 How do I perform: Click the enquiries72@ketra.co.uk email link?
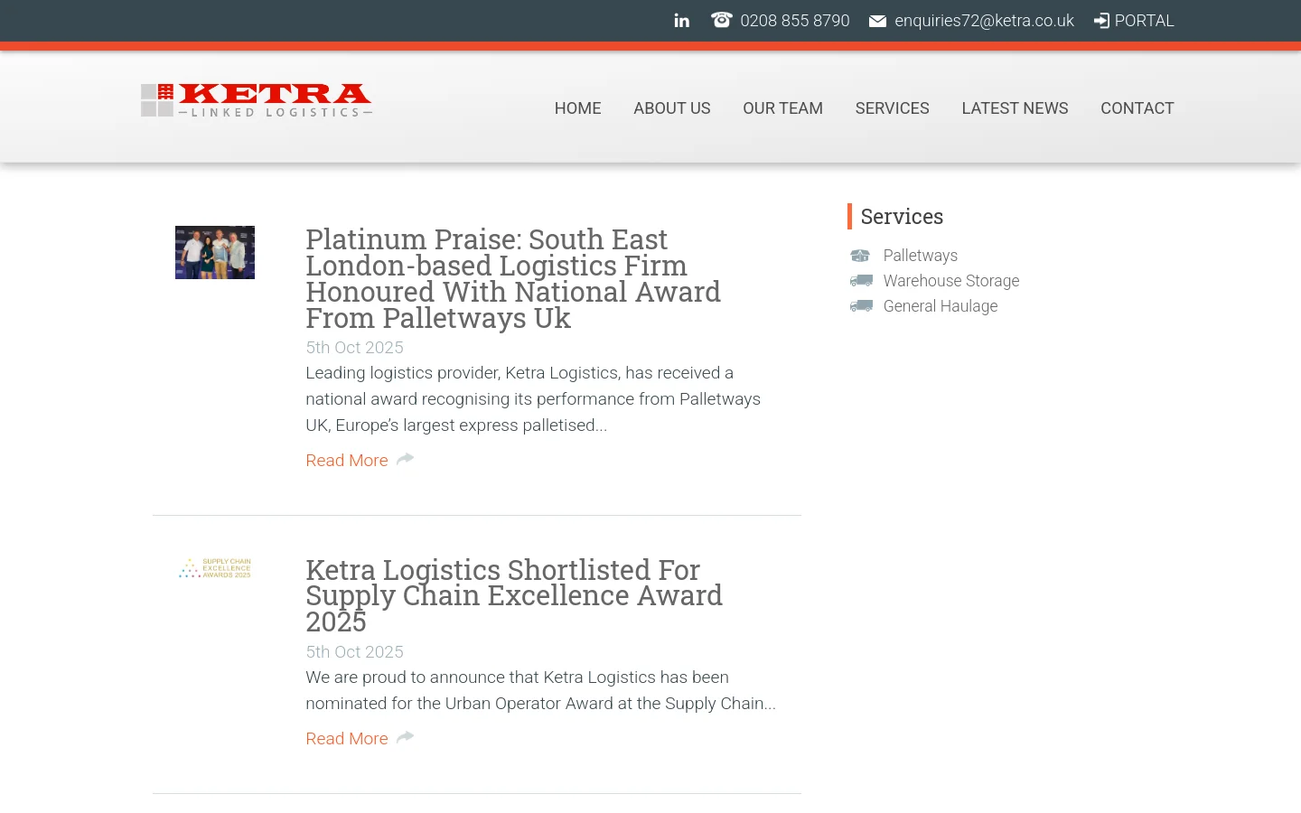point(984,21)
